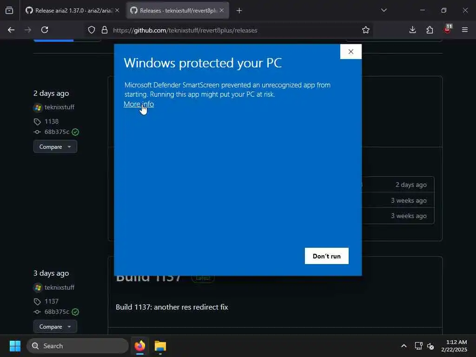The width and height of the screenshot is (476, 357).
Task: Open the 1137 tag link
Action: pos(52,301)
